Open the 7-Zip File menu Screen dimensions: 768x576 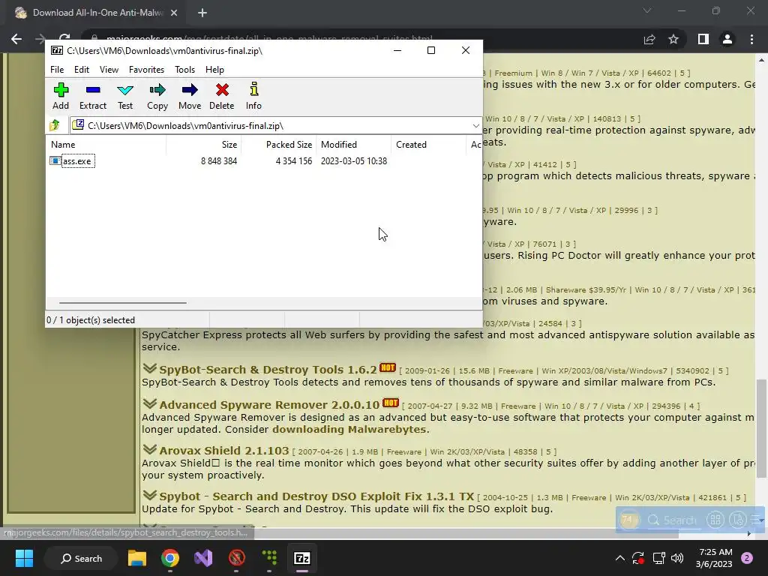pos(57,70)
